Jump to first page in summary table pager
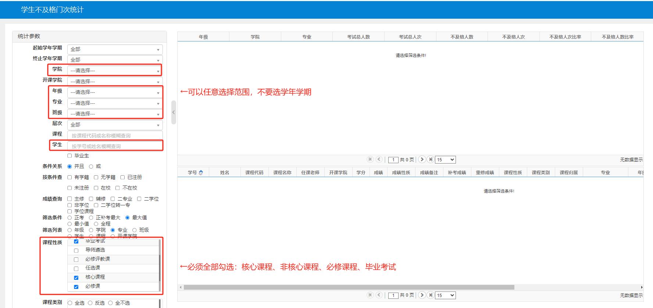Viewport: 653px width, 308px height. tap(370, 159)
